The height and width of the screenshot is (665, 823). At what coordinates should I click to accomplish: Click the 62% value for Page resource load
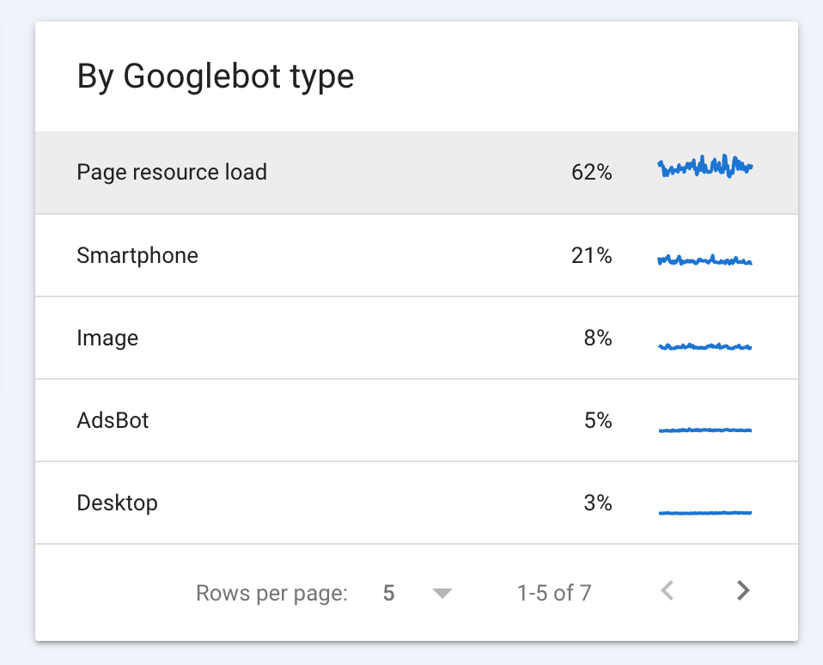click(591, 173)
